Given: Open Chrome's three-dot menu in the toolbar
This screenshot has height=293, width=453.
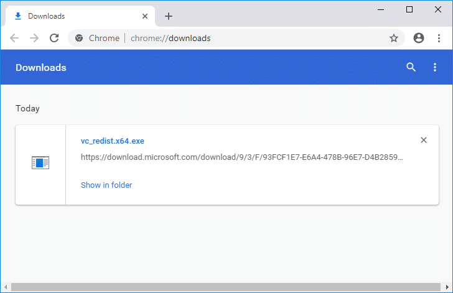Looking at the screenshot, I should point(439,38).
